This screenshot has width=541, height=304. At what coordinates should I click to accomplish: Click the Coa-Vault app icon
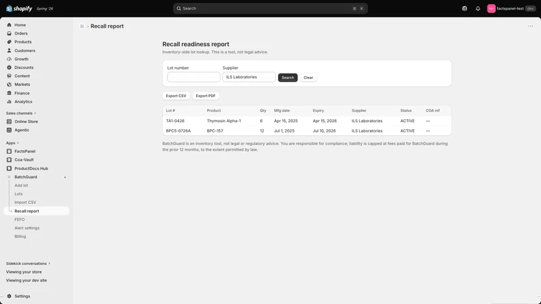pyautogui.click(x=9, y=160)
